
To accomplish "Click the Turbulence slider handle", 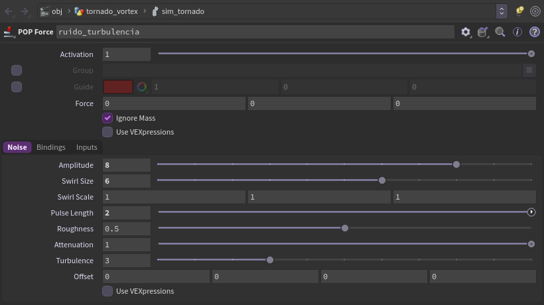I will point(270,260).
